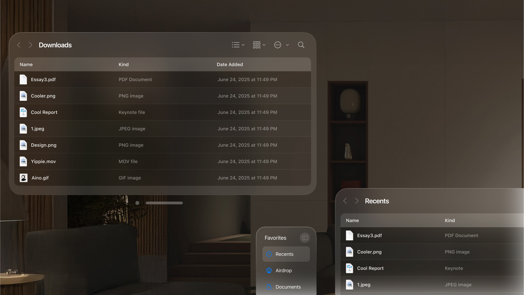Go forward in the Downloads window

click(x=31, y=45)
